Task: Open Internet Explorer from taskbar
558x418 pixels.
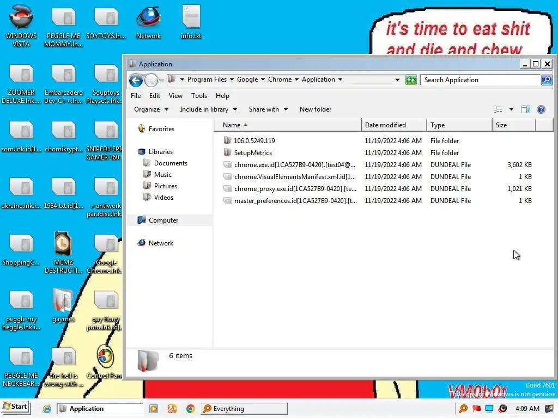Action: [x=47, y=409]
